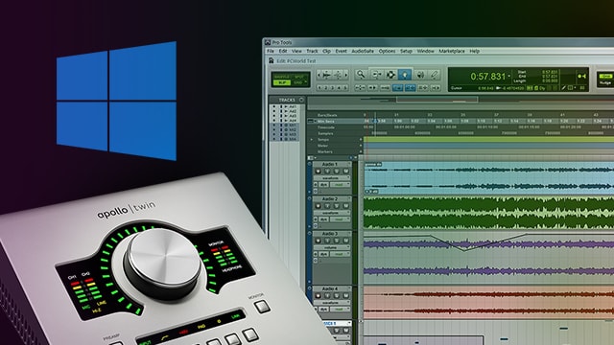This screenshot has width=614, height=345.
Task: Select the Selector tool
Action: tap(390, 75)
